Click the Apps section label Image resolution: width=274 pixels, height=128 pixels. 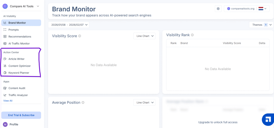(6, 82)
